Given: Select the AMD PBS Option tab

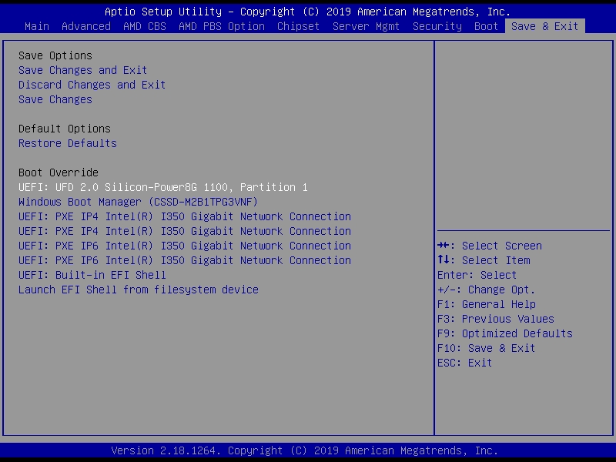Looking at the screenshot, I should point(221,26).
